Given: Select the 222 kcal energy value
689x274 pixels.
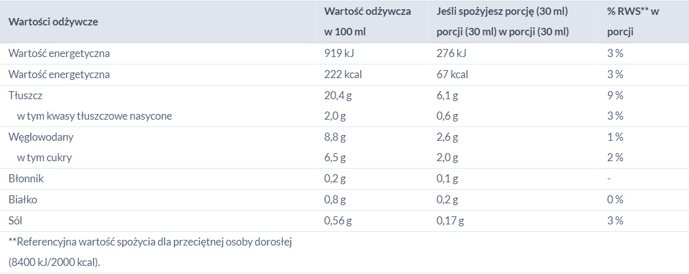Looking at the screenshot, I should tap(343, 74).
